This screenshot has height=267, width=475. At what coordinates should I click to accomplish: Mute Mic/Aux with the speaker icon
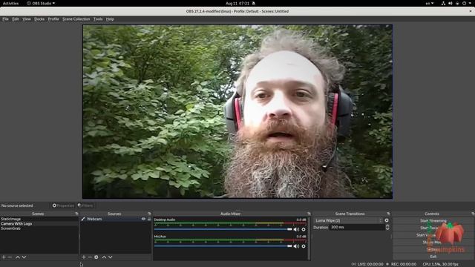coord(296,246)
